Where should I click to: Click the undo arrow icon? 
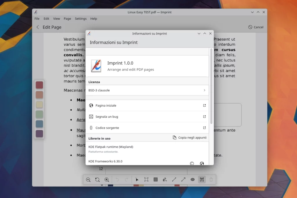(x=117, y=180)
